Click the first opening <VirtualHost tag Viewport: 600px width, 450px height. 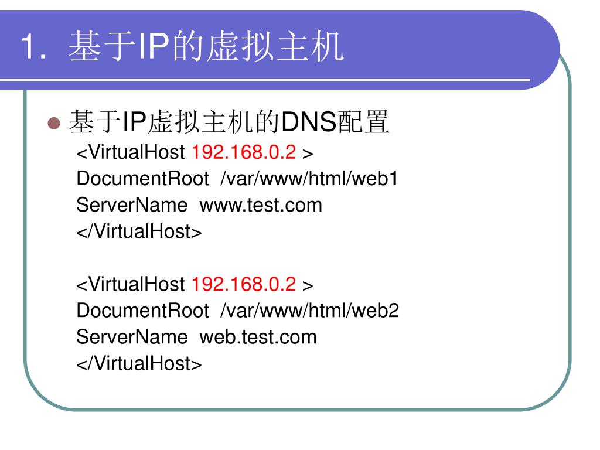click(131, 152)
